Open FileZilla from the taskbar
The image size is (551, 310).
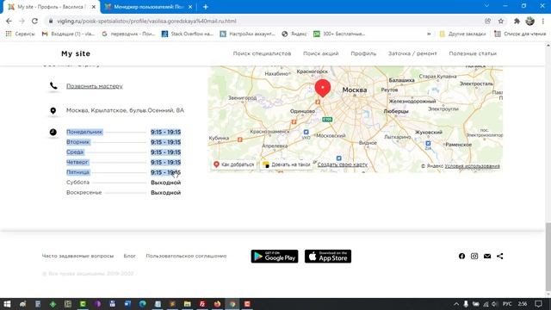click(202, 304)
